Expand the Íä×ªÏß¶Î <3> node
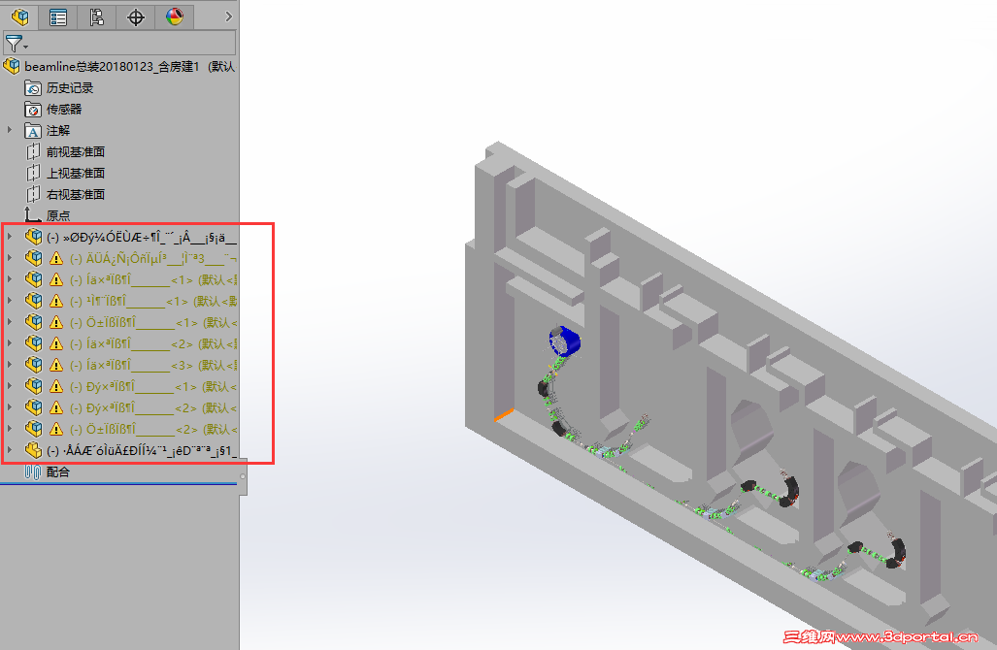 click(x=10, y=364)
